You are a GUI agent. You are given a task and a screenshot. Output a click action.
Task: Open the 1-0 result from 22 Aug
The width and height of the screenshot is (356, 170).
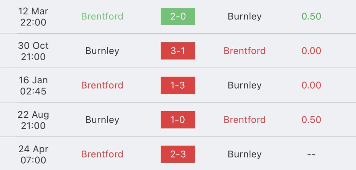[178, 120]
